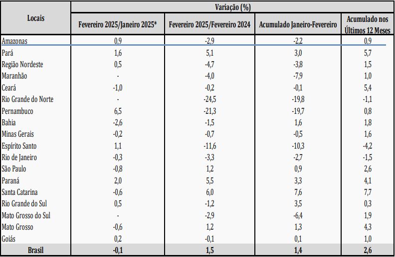Viewport: 395px width, 257px height.
Task: Select the Variação (%) header cell
Action: click(x=233, y=7)
